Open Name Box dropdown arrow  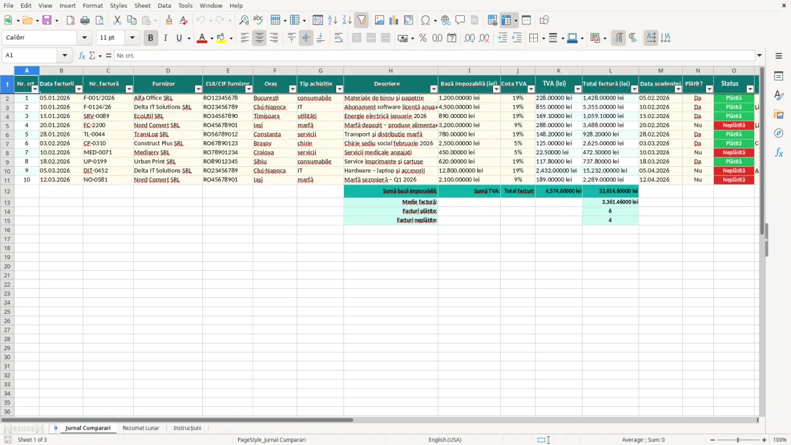[x=65, y=55]
